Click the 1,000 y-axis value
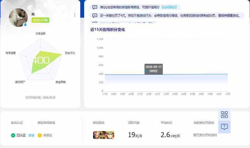250x148 pixels. pos(100,48)
